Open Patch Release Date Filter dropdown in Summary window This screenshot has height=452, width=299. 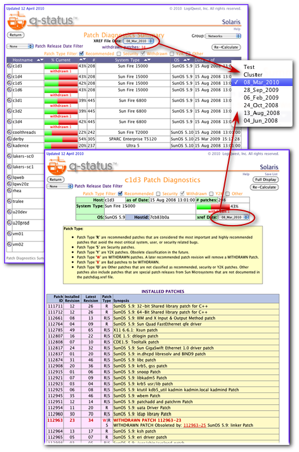click(20, 46)
